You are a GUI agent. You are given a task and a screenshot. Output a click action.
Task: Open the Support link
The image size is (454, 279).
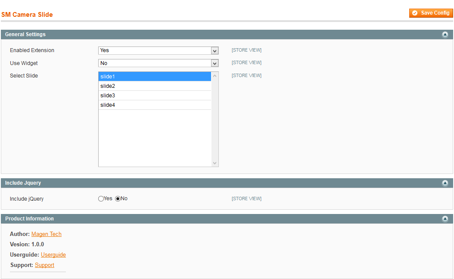pos(45,265)
